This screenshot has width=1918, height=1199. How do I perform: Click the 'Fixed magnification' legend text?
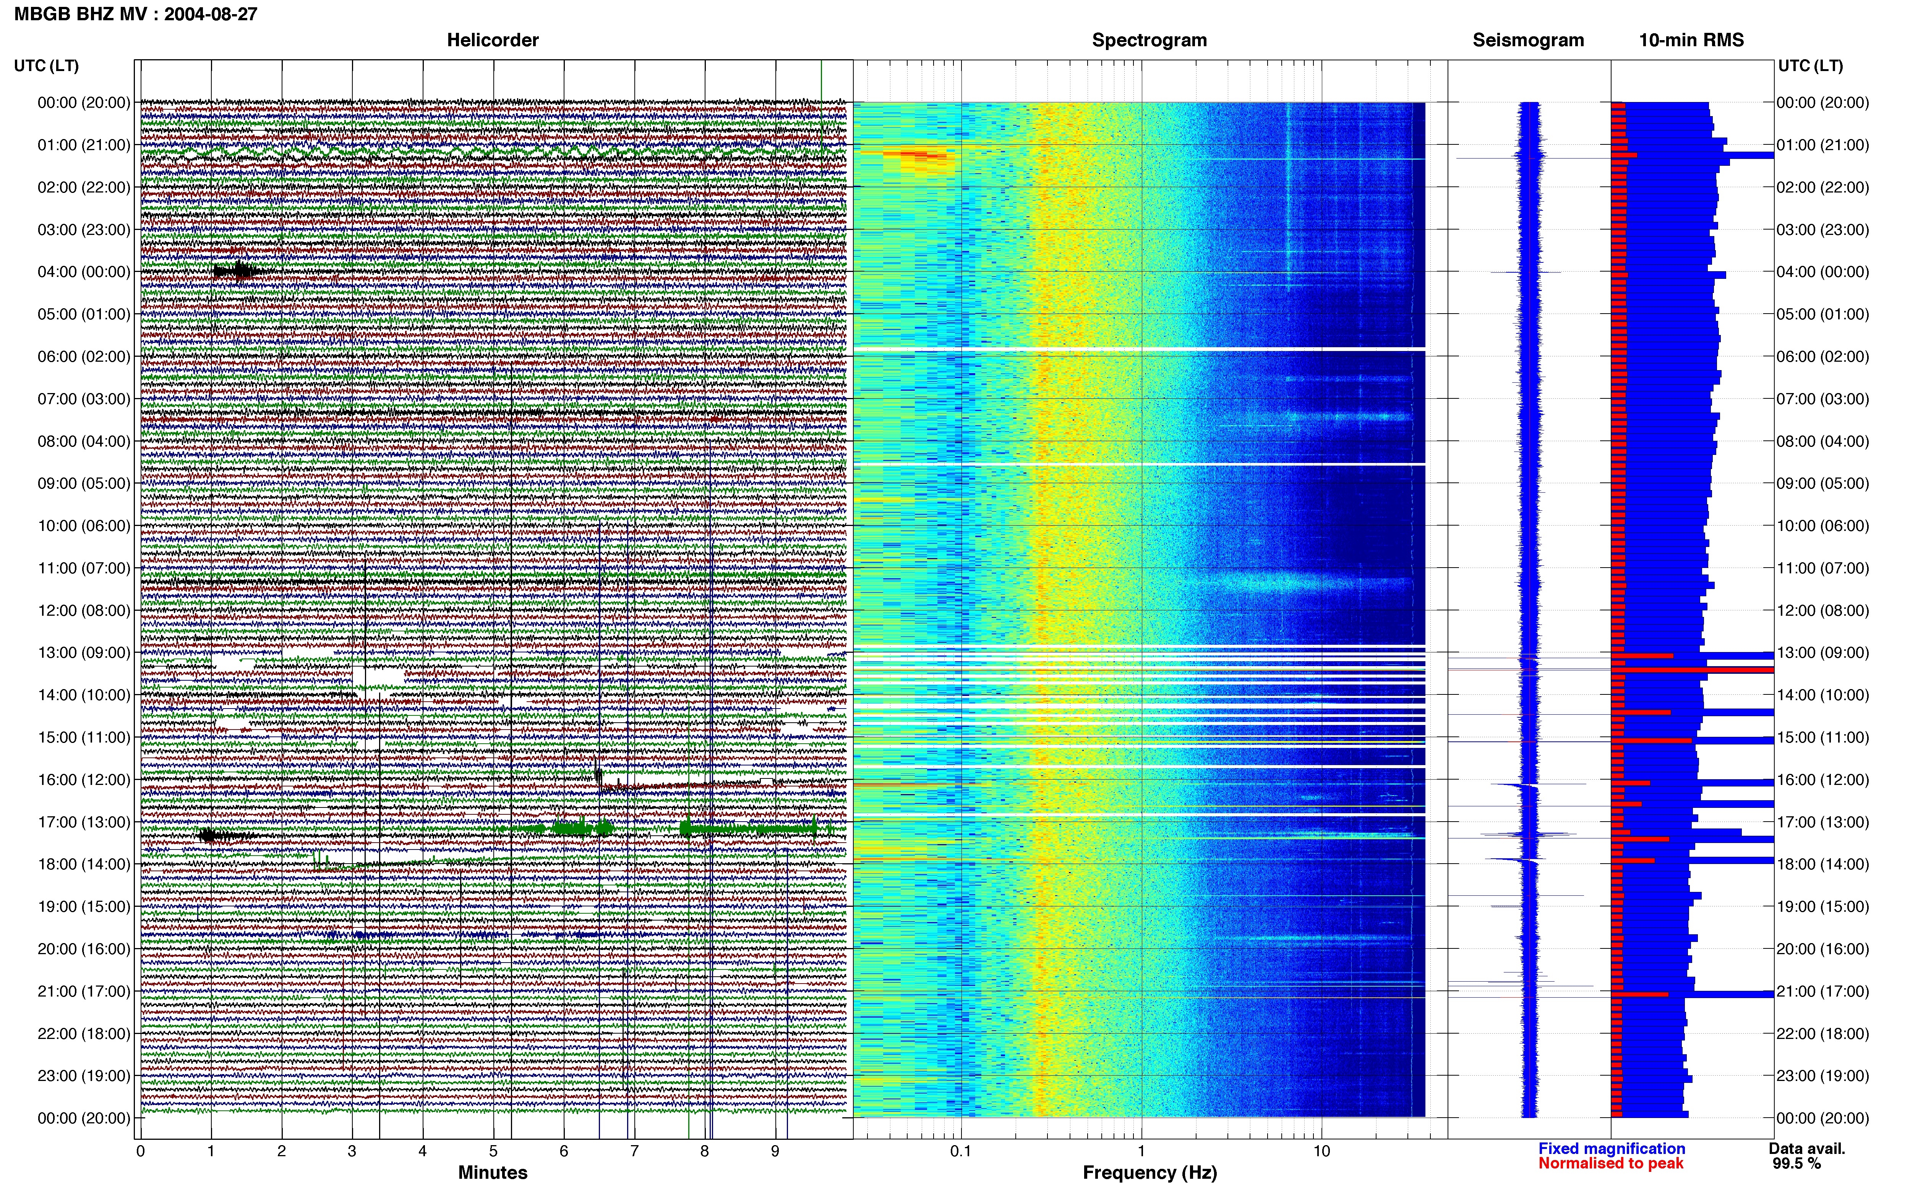pyautogui.click(x=1611, y=1148)
